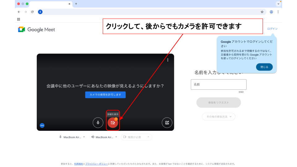Reload the page

coord(32,12)
